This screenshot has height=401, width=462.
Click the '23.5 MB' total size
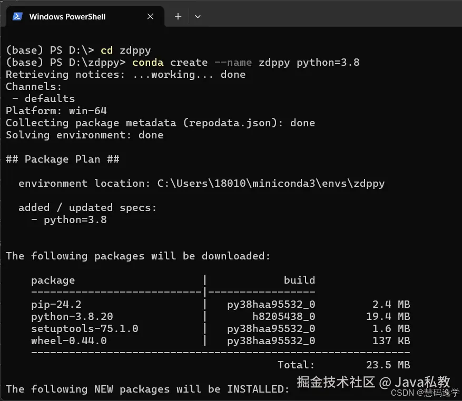pyautogui.click(x=388, y=365)
